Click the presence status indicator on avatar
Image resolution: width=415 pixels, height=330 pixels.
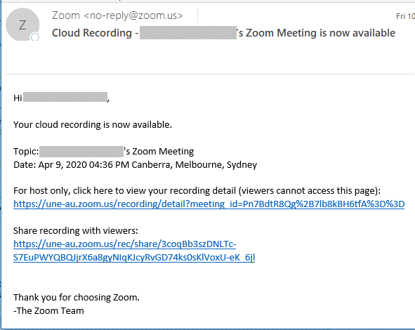[x=35, y=37]
